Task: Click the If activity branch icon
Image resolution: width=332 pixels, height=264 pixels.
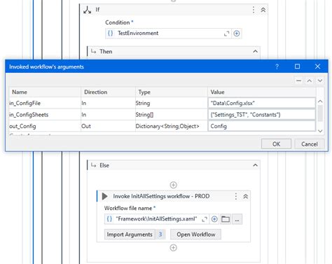Action: point(87,10)
